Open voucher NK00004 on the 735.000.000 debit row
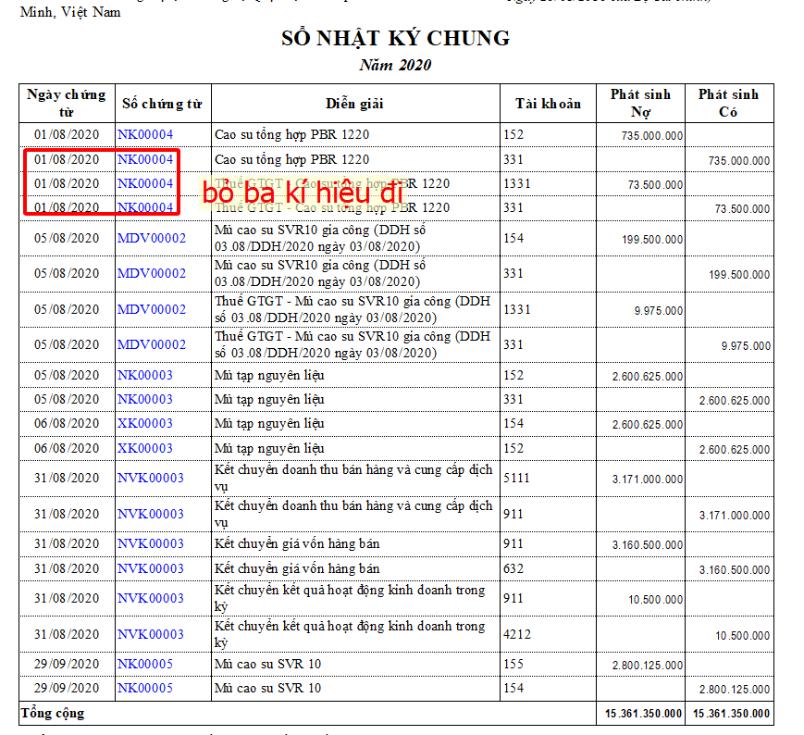Viewport: 804px width, 735px height. (x=144, y=135)
